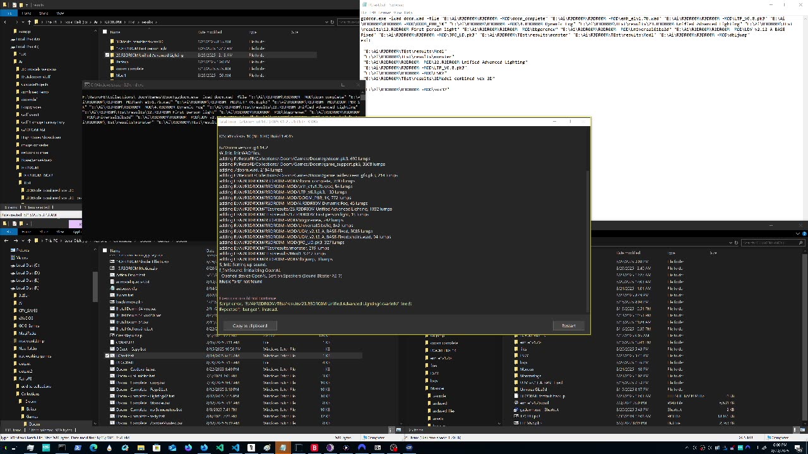
Task: Open recent locations dropdown in bottom-left Explorer
Action: click(x=24, y=240)
